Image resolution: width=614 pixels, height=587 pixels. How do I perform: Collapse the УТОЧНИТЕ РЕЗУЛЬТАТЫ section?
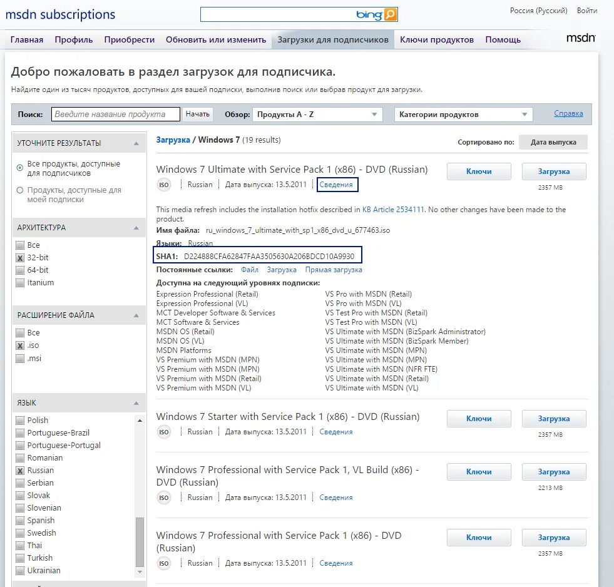coord(136,143)
